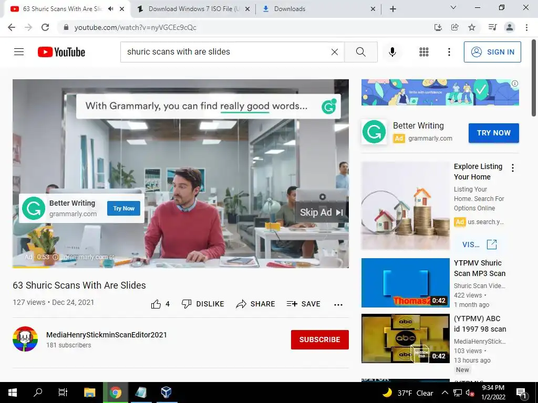
Task: Open a new browser tab
Action: click(x=393, y=9)
